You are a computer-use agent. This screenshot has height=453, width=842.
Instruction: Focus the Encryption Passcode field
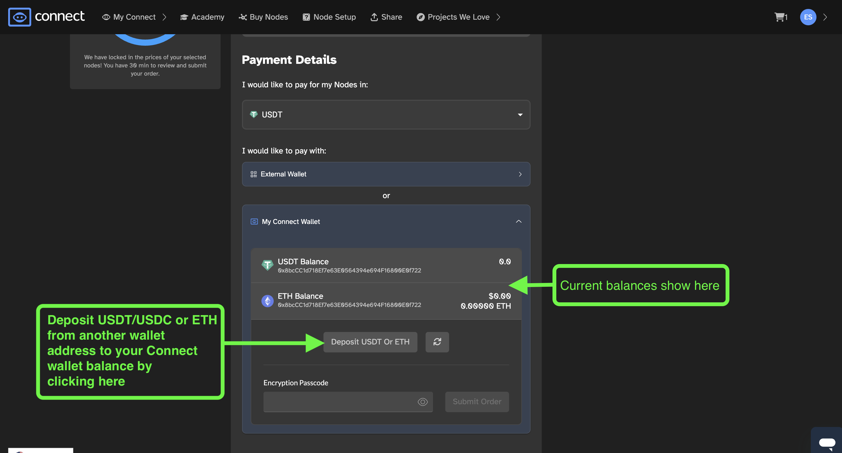point(348,402)
